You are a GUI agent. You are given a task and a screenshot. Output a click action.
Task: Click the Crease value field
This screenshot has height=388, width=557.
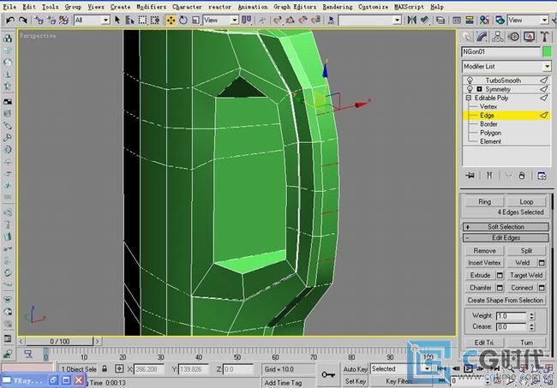[x=511, y=326]
